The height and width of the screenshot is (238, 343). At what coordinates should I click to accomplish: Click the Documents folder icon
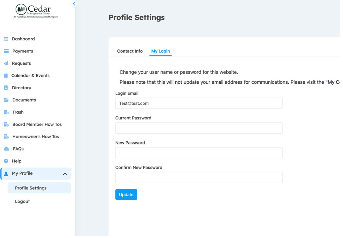click(x=6, y=100)
